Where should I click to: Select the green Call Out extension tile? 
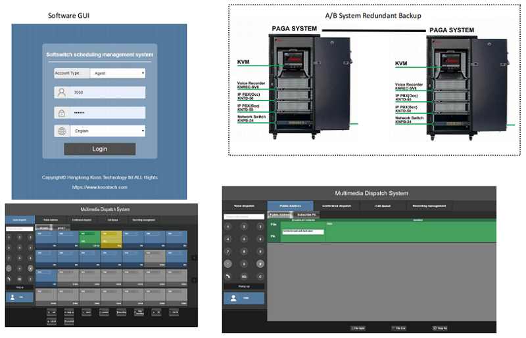(x=88, y=239)
